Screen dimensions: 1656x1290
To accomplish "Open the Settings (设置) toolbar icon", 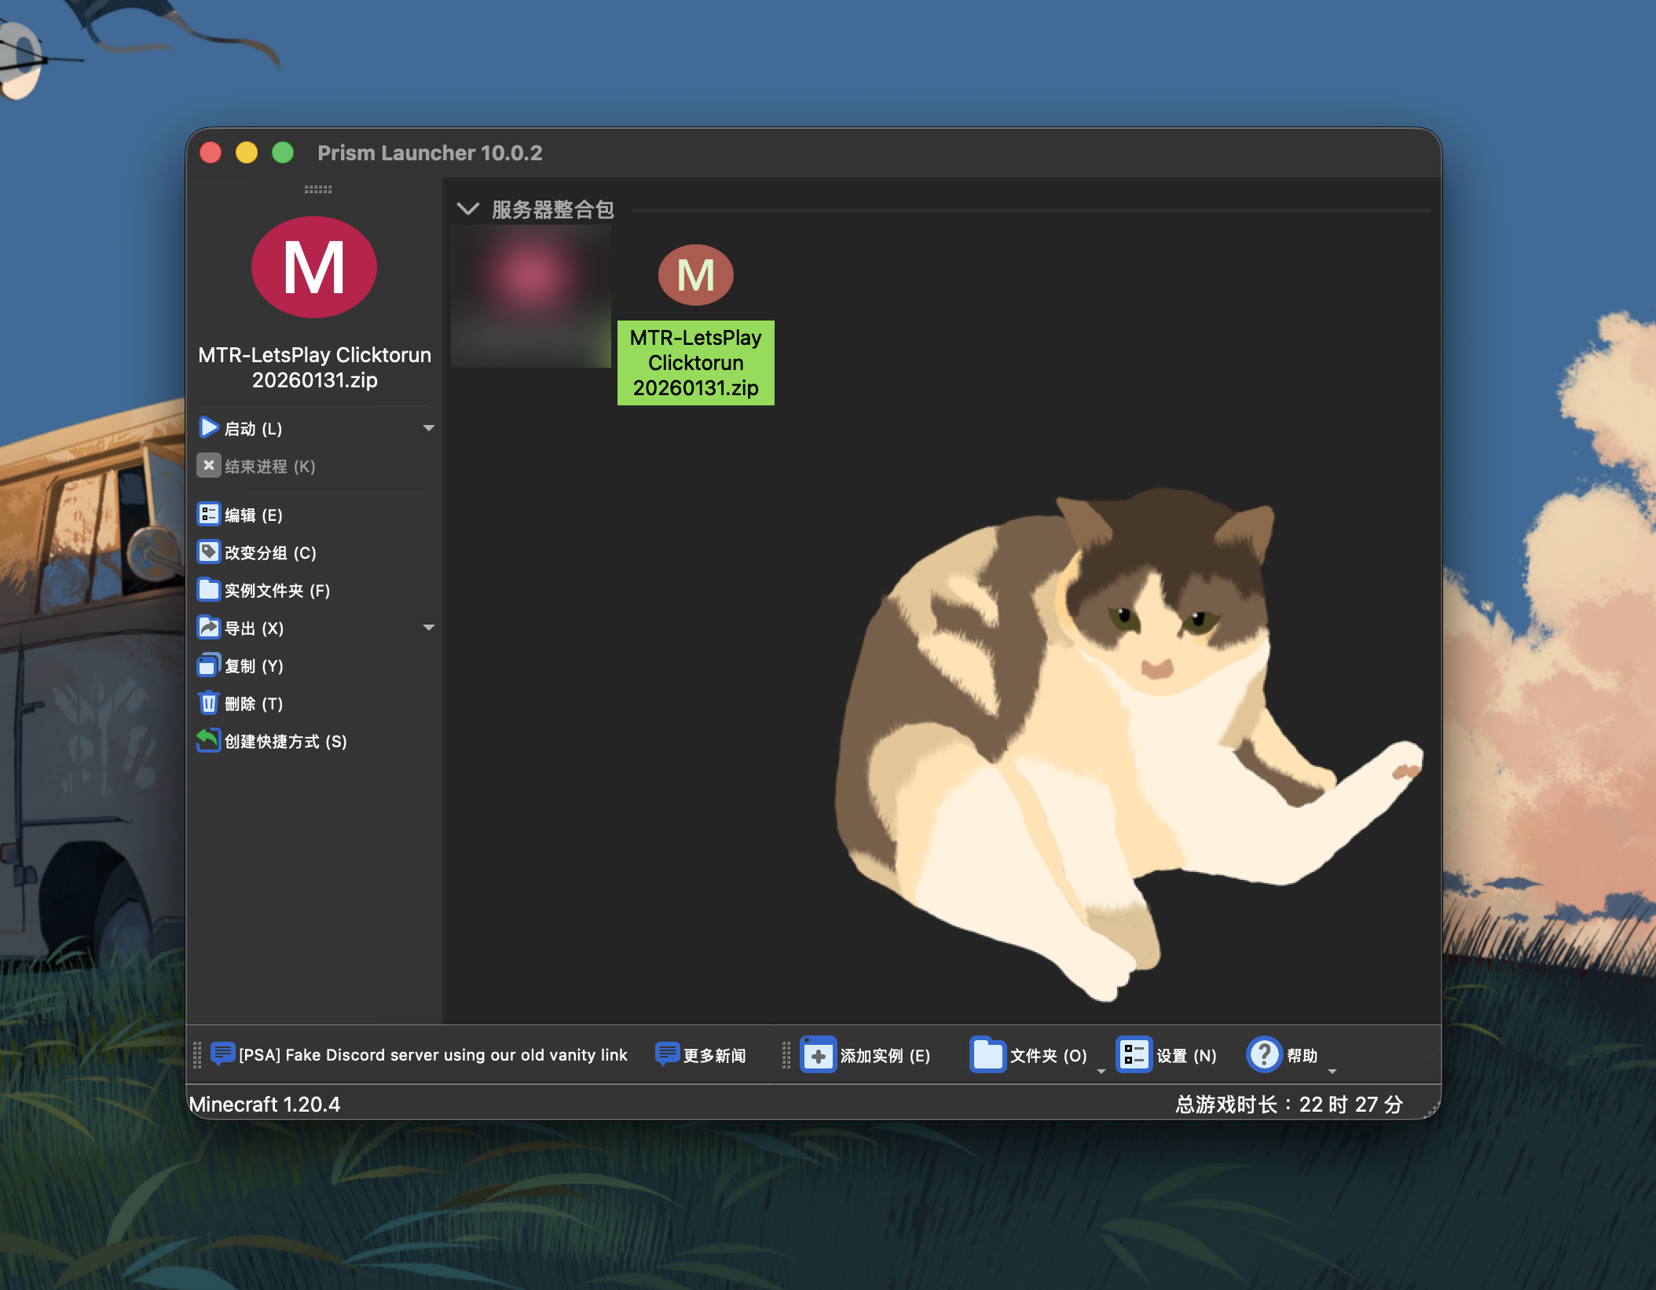I will (1134, 1055).
